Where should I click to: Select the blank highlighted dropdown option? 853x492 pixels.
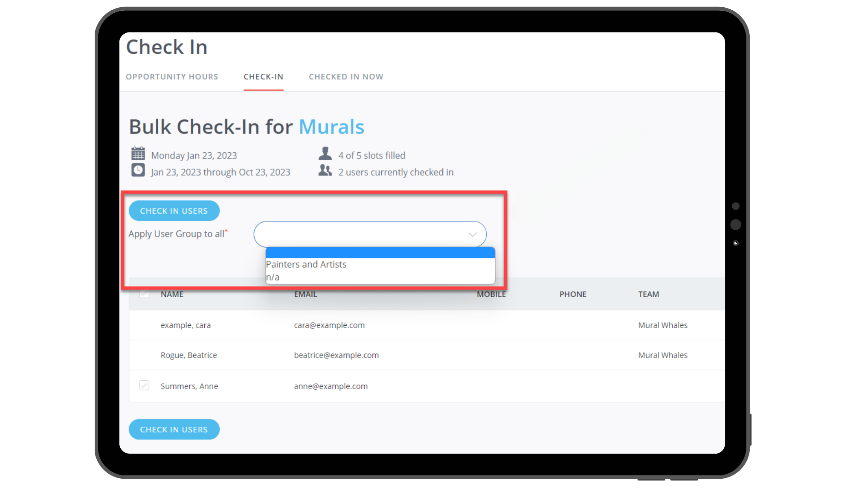click(x=380, y=252)
